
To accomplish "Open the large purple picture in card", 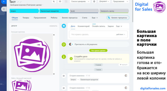I will pyautogui.click(x=32, y=54).
